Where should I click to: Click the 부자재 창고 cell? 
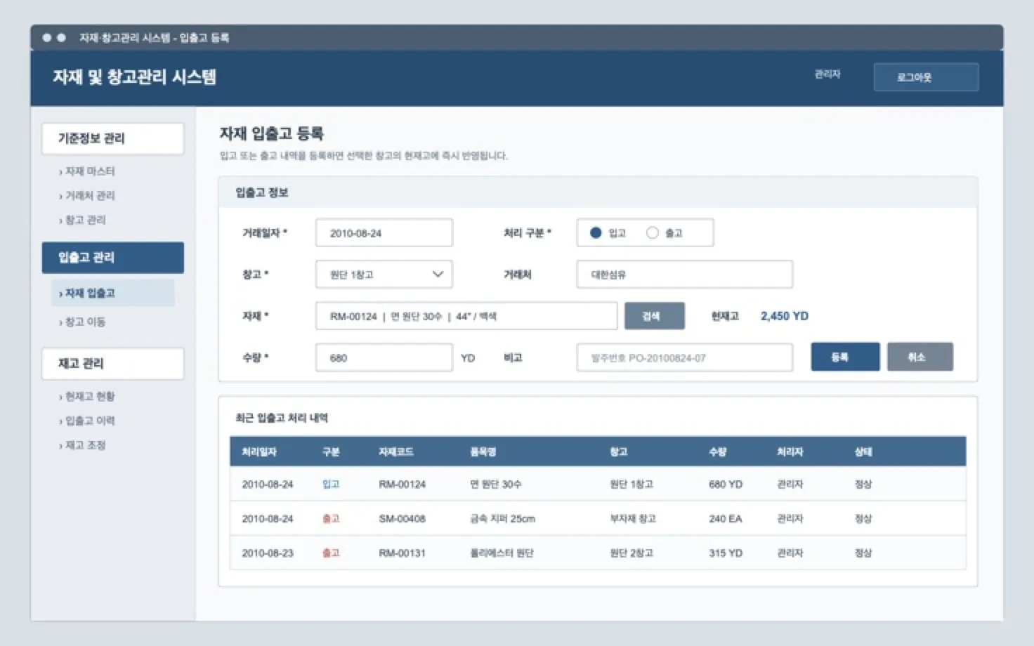click(633, 519)
